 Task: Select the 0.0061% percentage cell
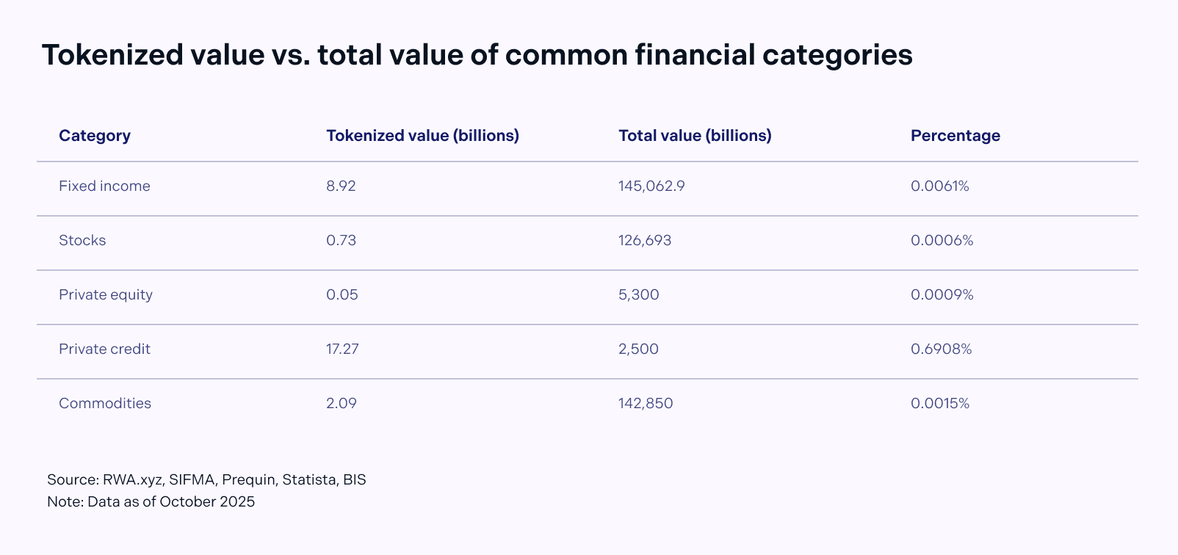click(939, 186)
